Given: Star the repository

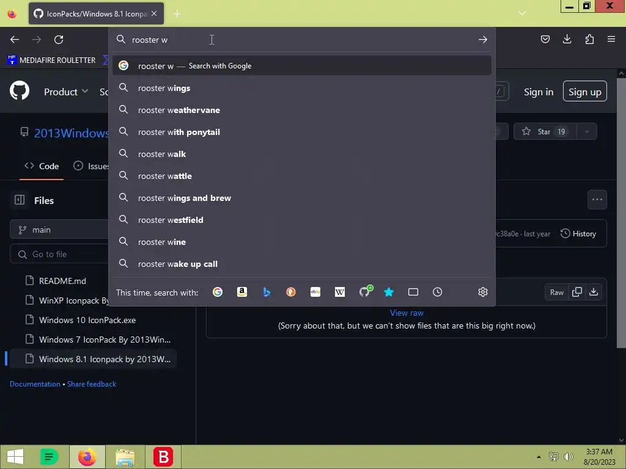Looking at the screenshot, I should click(x=545, y=132).
